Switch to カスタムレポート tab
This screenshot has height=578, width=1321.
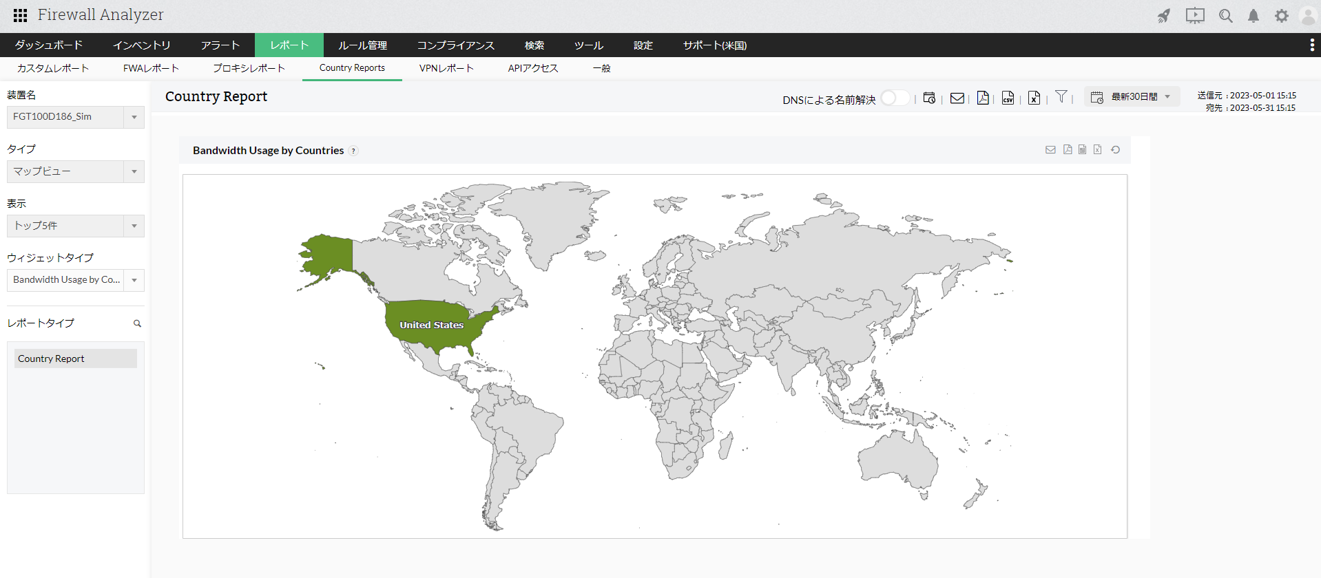point(53,68)
